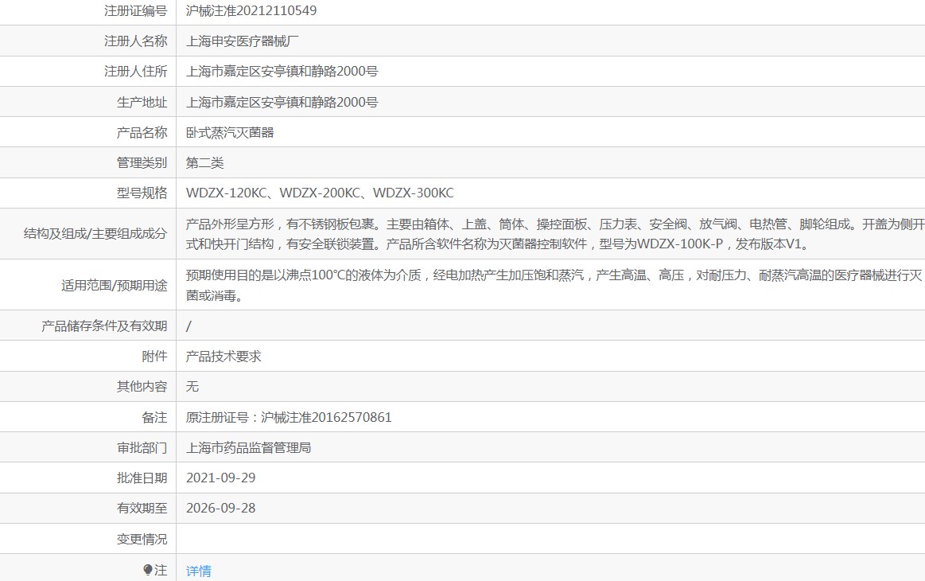Click the lightbulb icon beside 注

pyautogui.click(x=147, y=570)
